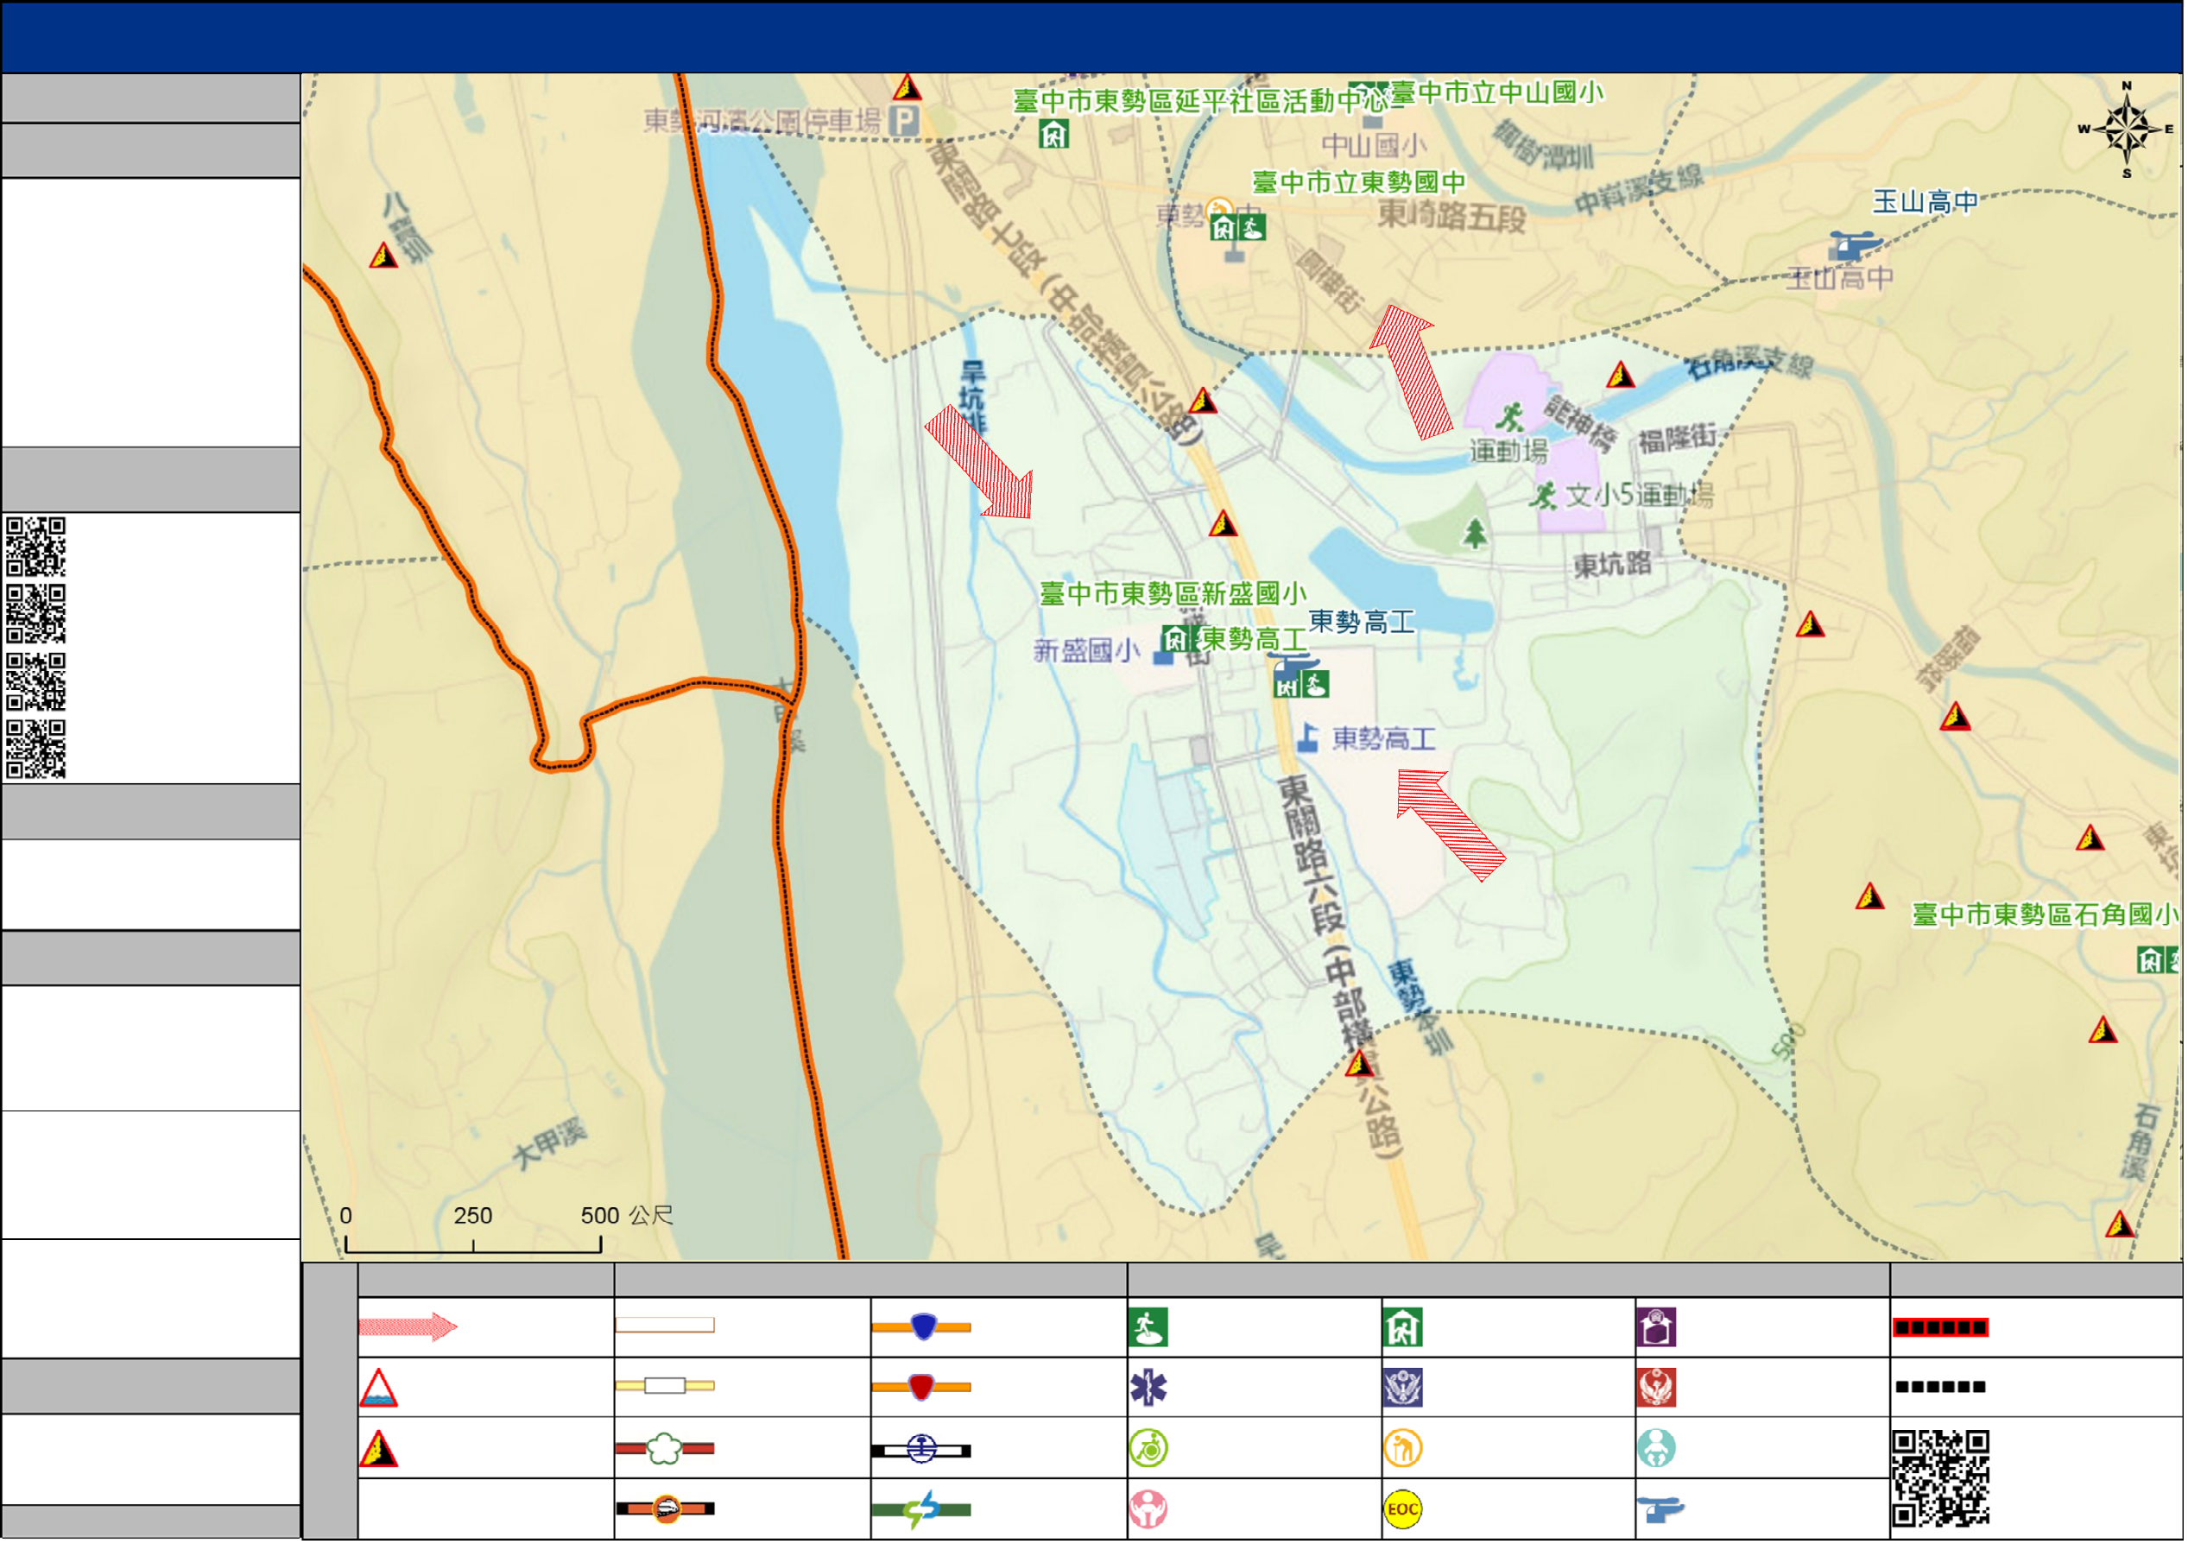
Task: Click the orange elderly-person legend icon
Action: tap(1403, 1450)
